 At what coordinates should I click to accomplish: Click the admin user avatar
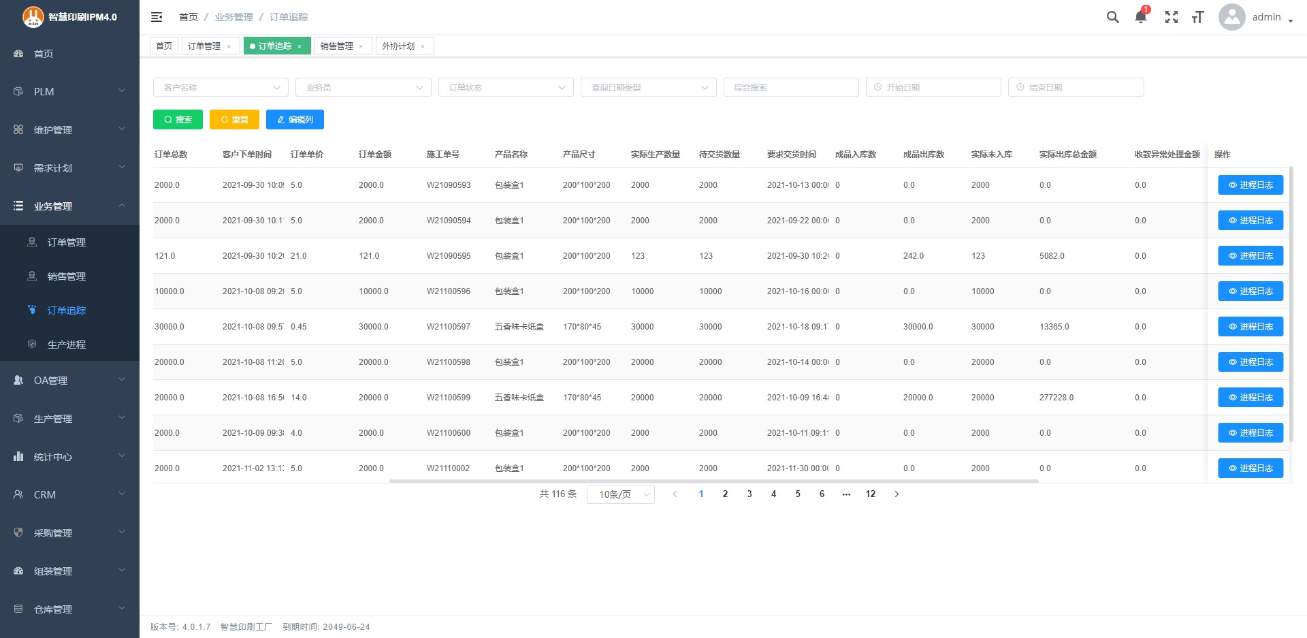pyautogui.click(x=1231, y=17)
